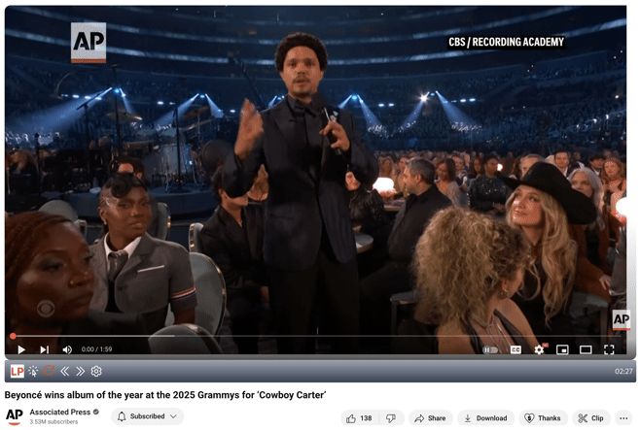
Task: Click the pointer sparkle icon in LP toolbar
Action: pos(33,372)
